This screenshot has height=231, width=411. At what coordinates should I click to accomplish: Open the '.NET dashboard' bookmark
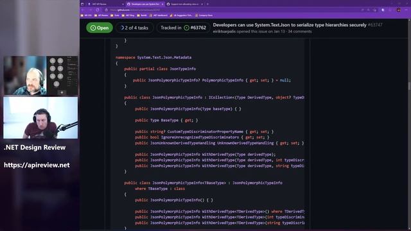pos(159,15)
